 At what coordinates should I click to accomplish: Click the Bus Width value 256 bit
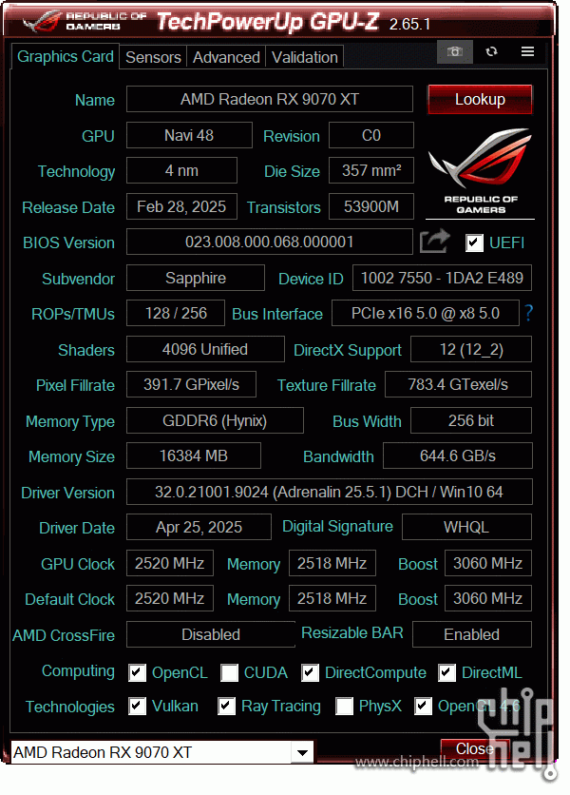(471, 420)
